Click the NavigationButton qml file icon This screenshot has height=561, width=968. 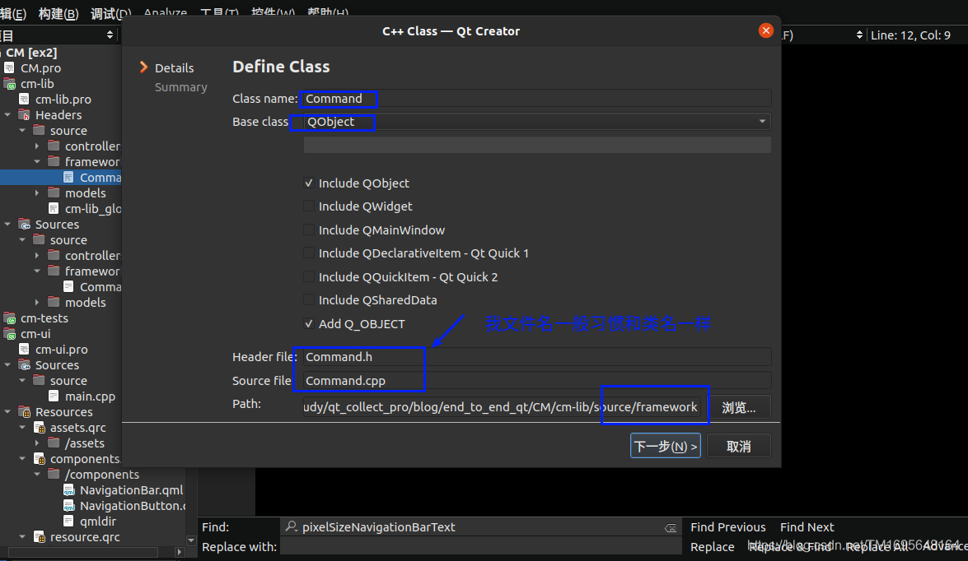point(68,506)
